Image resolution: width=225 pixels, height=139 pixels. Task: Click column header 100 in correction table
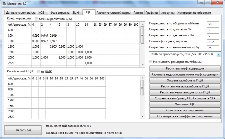point(136,25)
